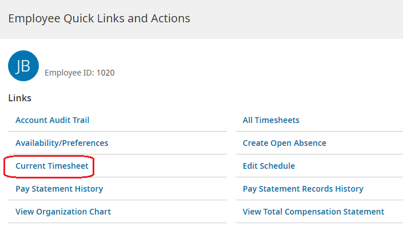
Task: Click the Employee ID label text
Action: pos(69,73)
